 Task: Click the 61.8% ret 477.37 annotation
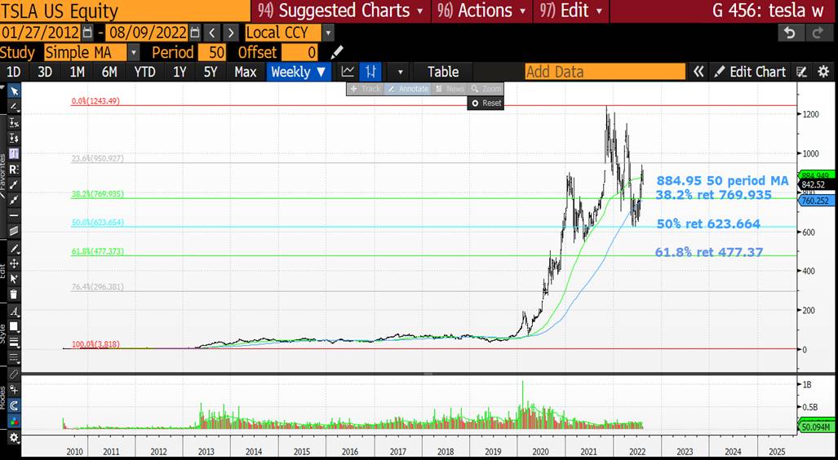pos(708,252)
